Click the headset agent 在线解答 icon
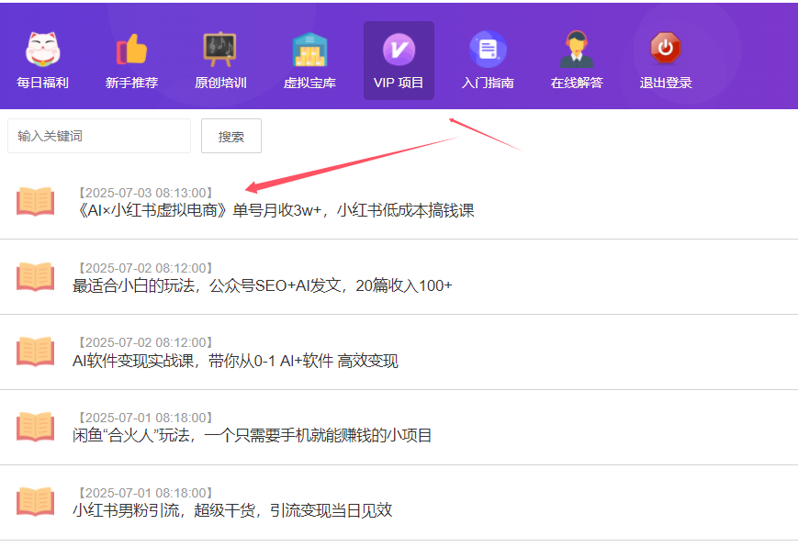Viewport: 798px width, 547px height. [x=577, y=50]
